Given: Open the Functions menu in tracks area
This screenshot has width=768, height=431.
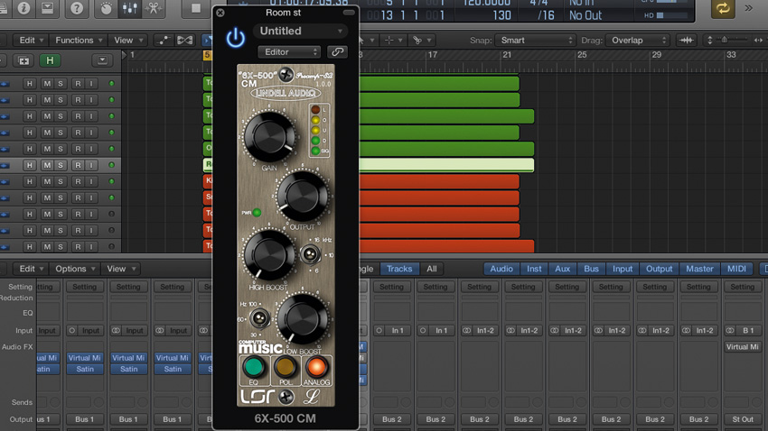Looking at the screenshot, I should (x=79, y=40).
